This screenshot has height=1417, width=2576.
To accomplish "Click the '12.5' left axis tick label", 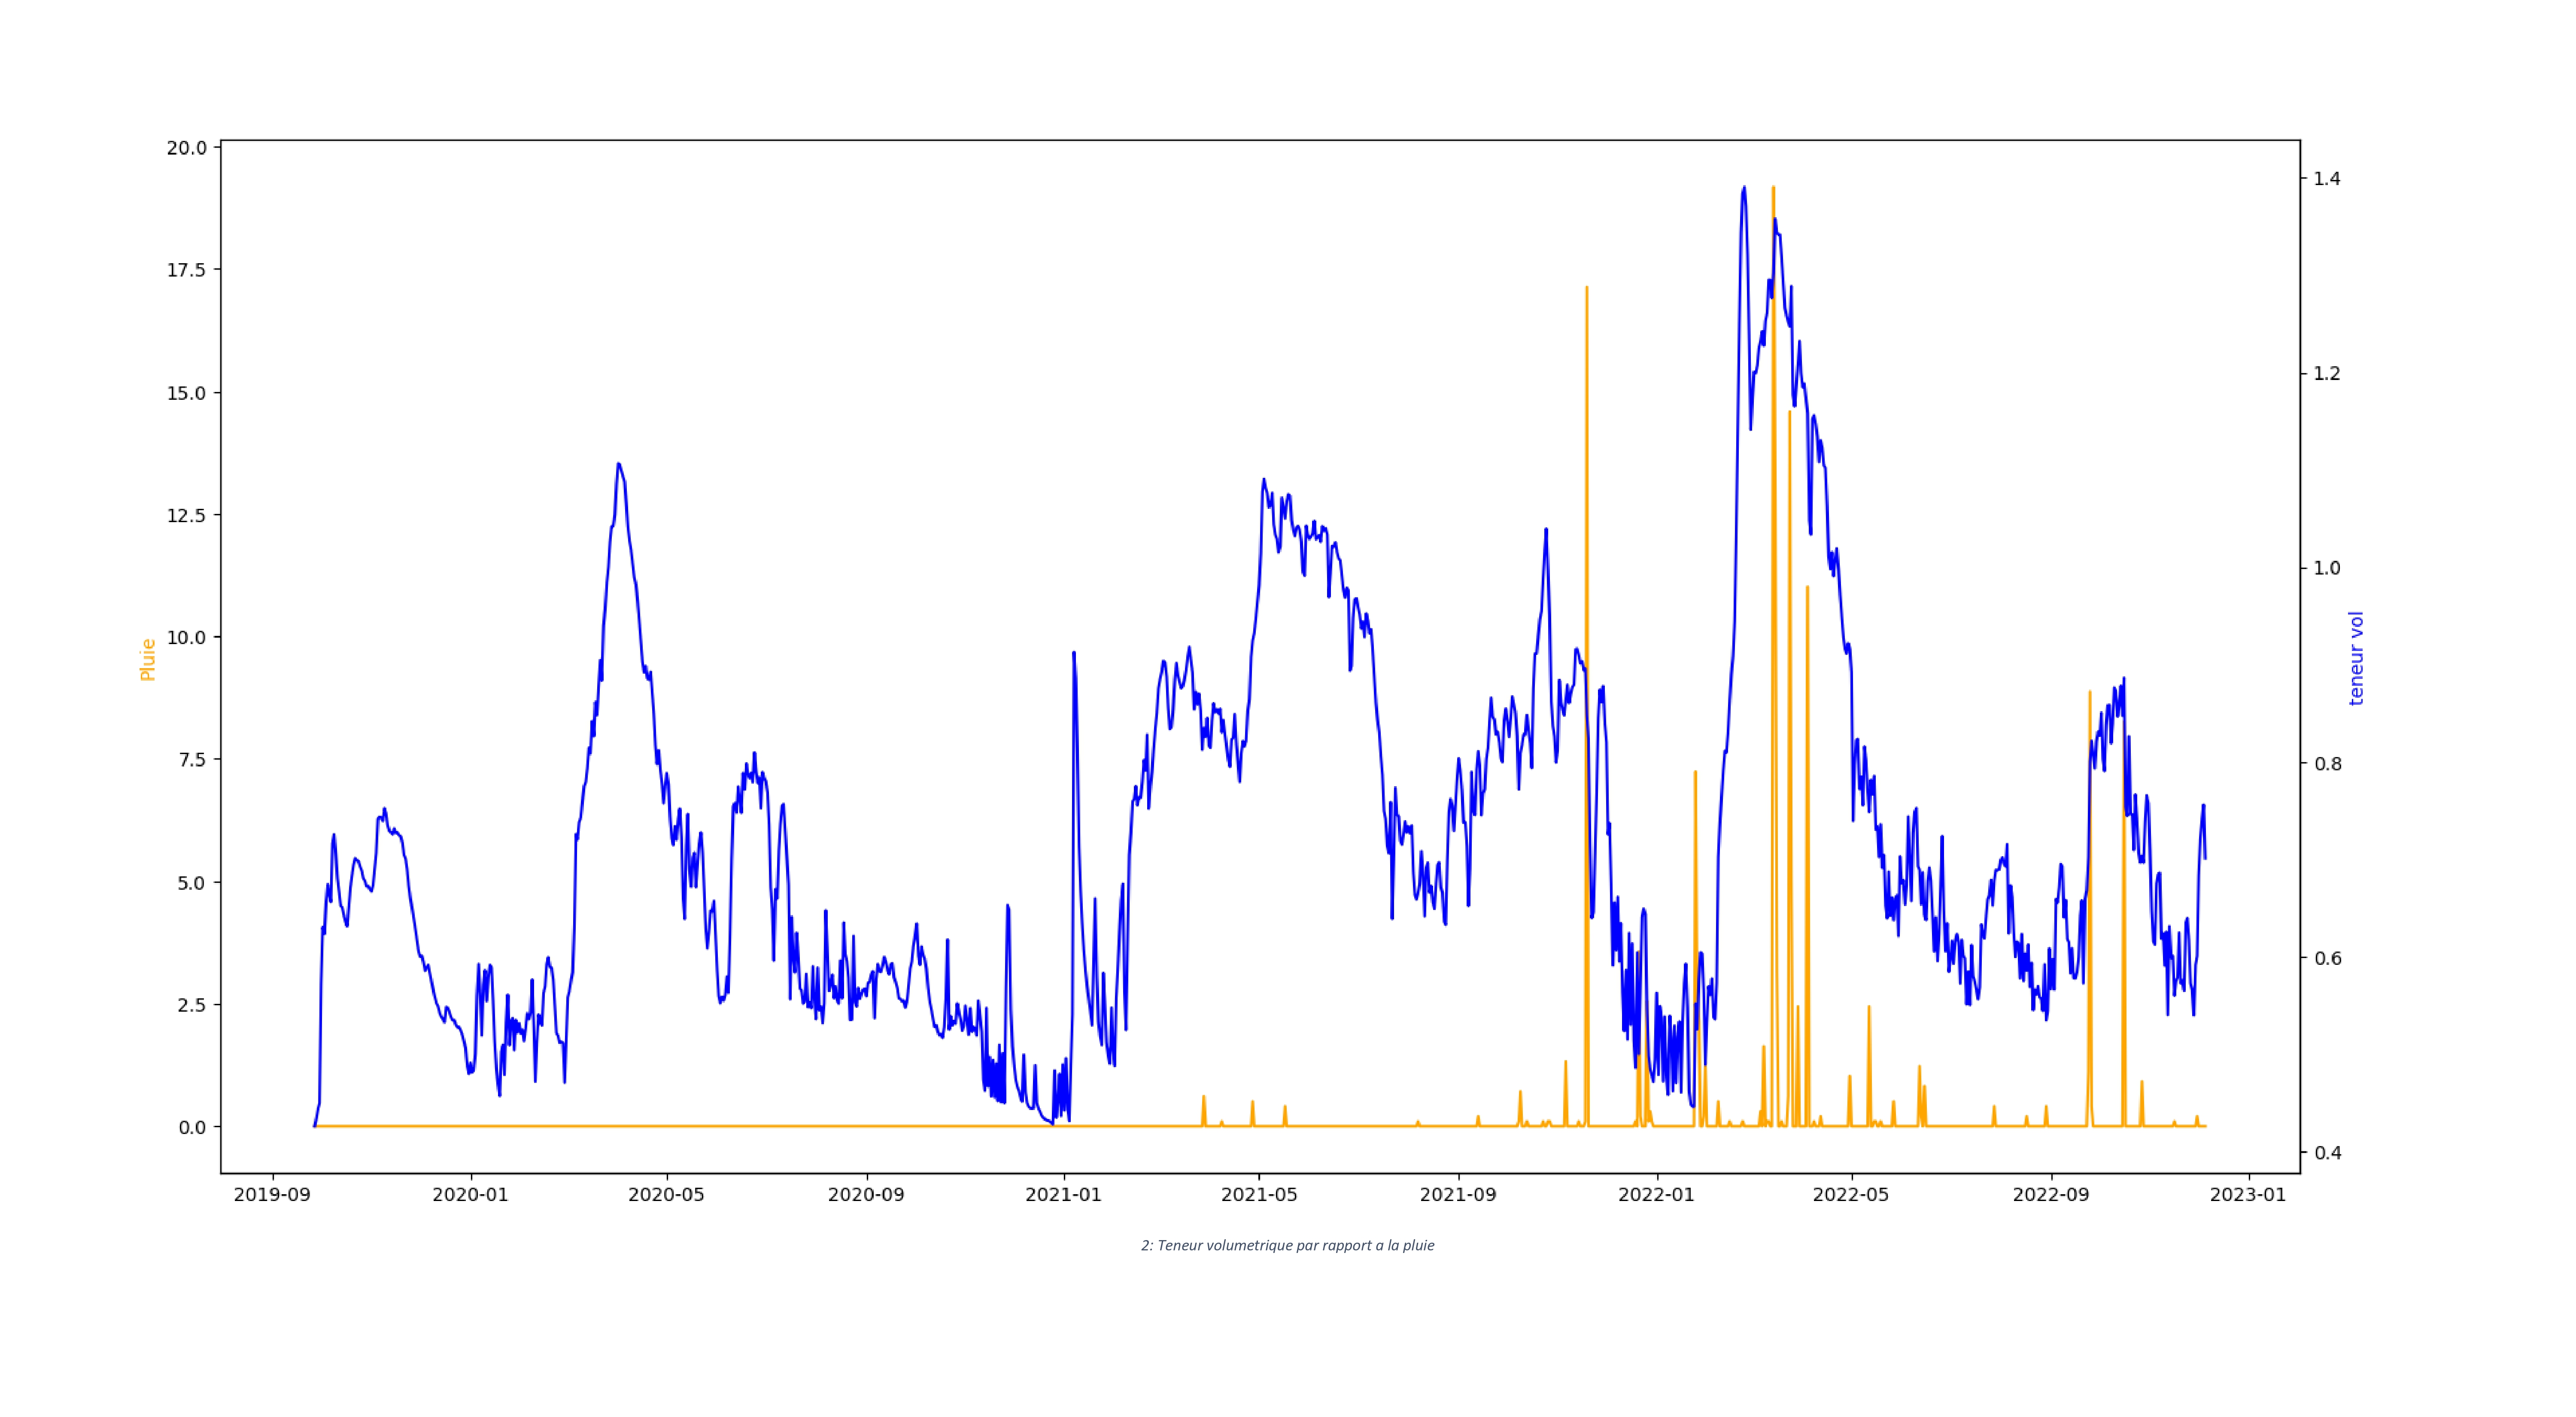I will pyautogui.click(x=187, y=515).
